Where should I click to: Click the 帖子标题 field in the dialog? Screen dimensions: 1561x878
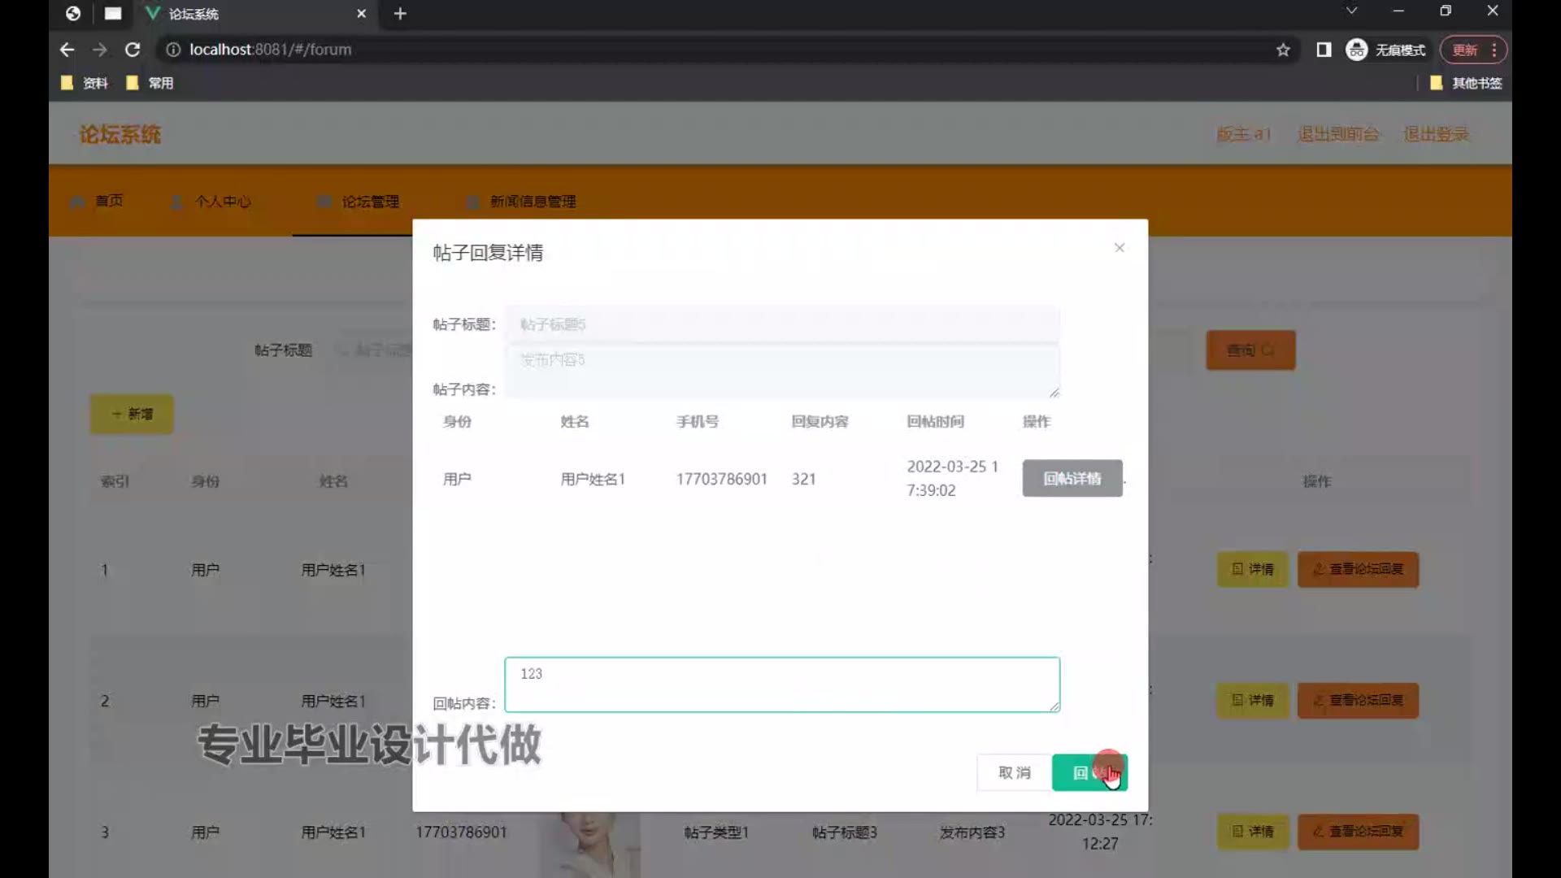(x=782, y=324)
